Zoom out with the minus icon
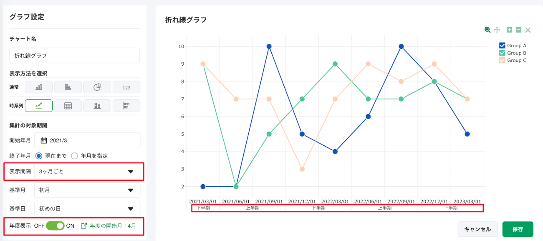This screenshot has height=241, width=543. 518,30
